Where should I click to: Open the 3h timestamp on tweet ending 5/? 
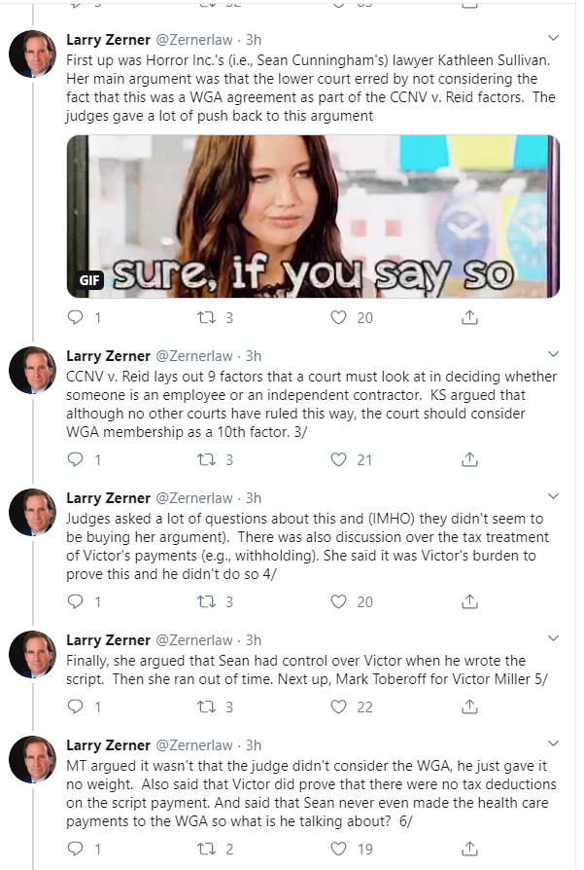pos(254,640)
